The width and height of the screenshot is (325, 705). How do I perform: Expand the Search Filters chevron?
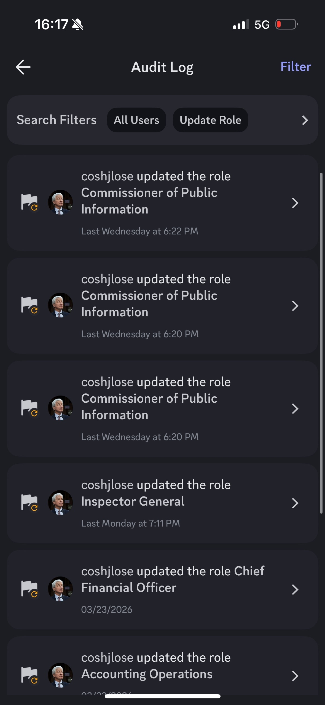305,120
